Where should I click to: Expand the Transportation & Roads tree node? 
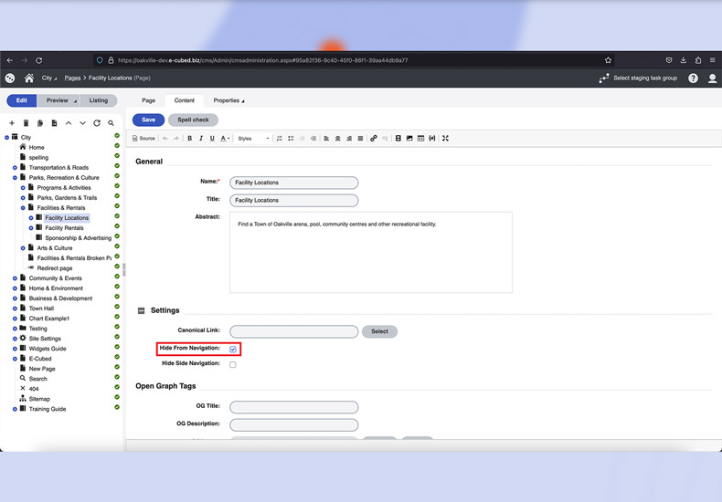[15, 168]
